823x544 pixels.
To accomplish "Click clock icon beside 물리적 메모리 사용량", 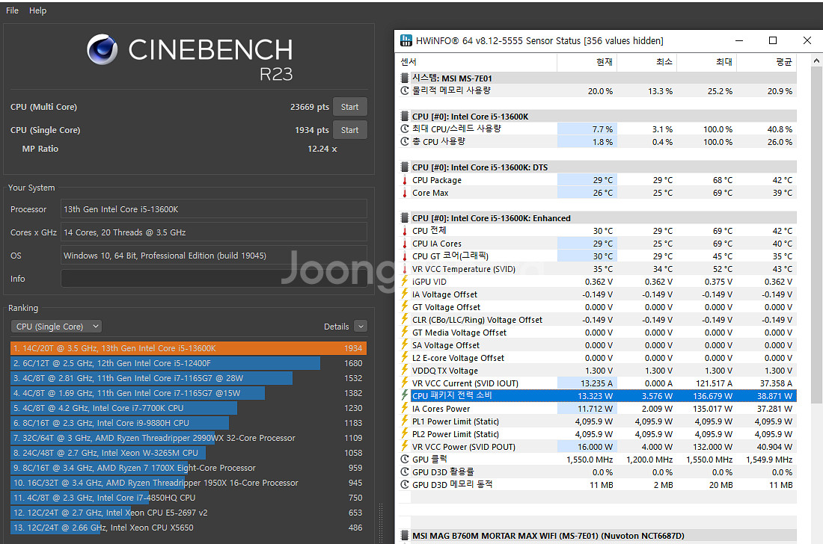I will [x=405, y=90].
